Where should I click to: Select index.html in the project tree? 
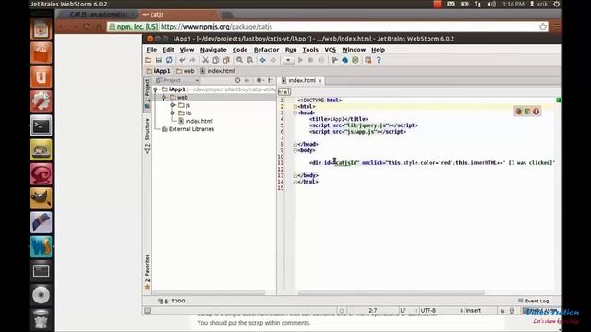tap(196, 121)
